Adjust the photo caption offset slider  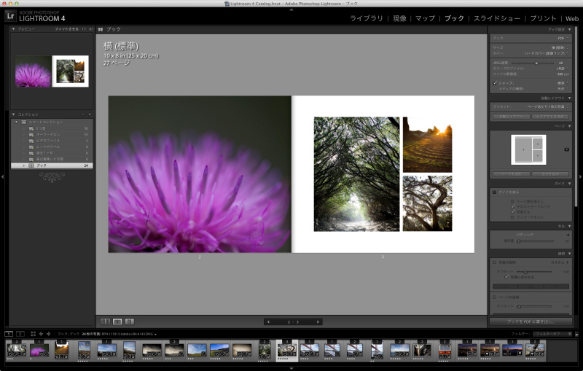point(525,272)
